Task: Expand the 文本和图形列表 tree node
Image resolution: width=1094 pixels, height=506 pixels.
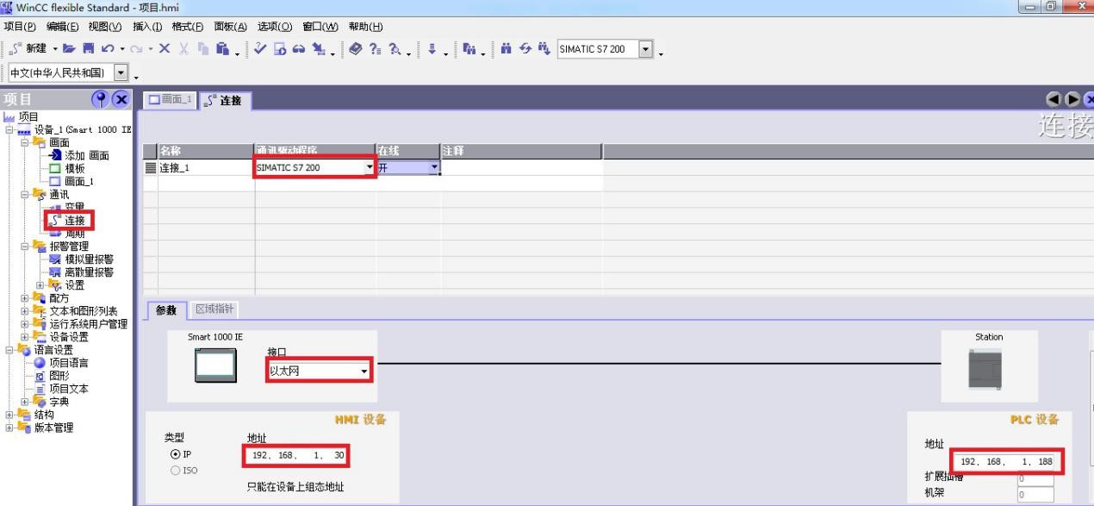Action: [x=23, y=311]
